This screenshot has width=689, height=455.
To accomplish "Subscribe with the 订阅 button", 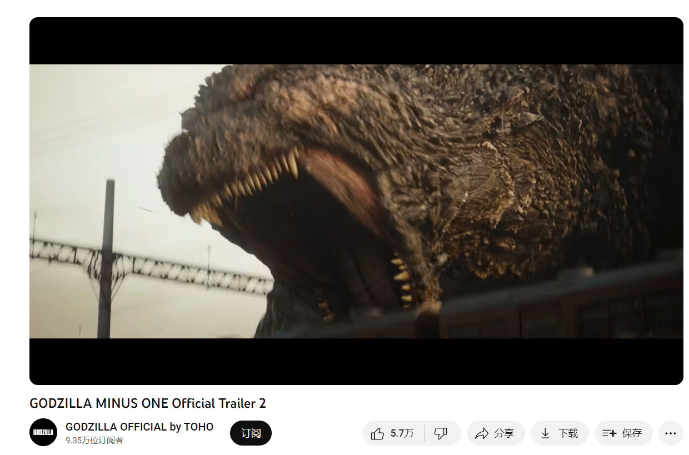I will tap(251, 433).
